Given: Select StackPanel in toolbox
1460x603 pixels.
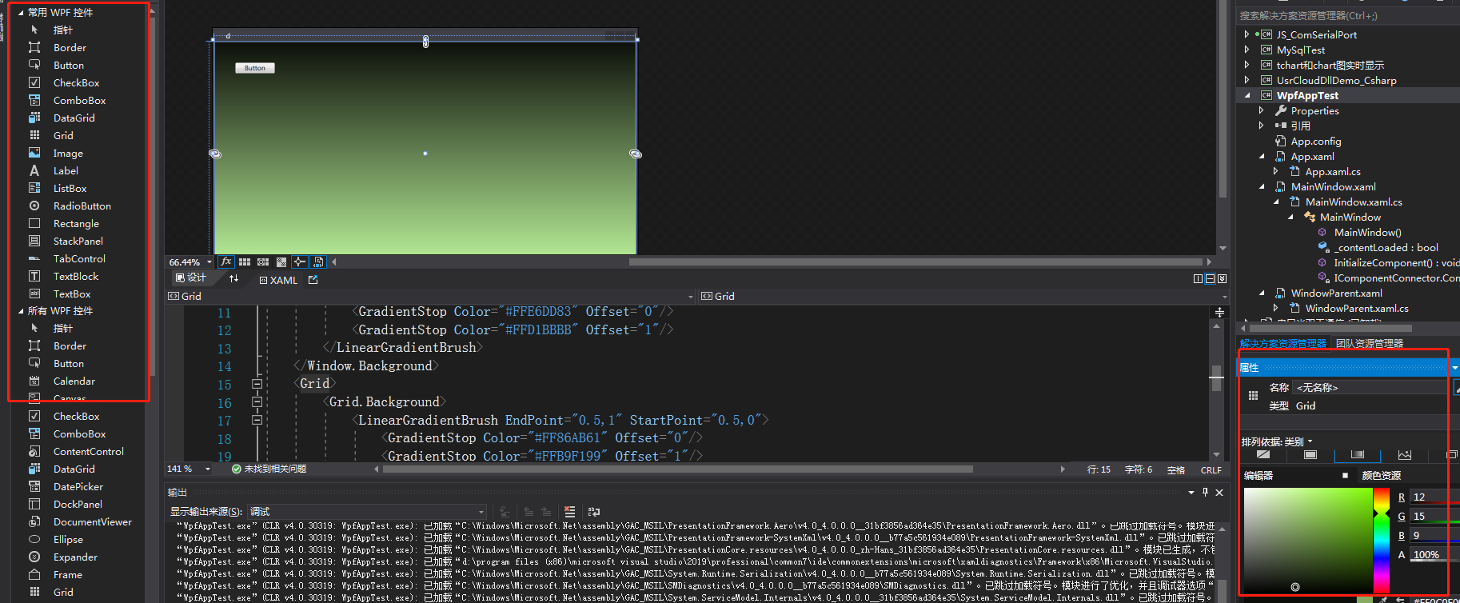Looking at the screenshot, I should coord(78,241).
